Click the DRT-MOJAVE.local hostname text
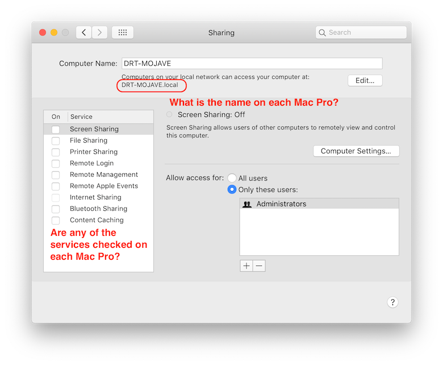Screen dimensions: 443x365 pyautogui.click(x=150, y=85)
